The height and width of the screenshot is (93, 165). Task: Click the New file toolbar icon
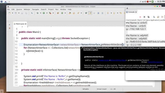point(10,13)
